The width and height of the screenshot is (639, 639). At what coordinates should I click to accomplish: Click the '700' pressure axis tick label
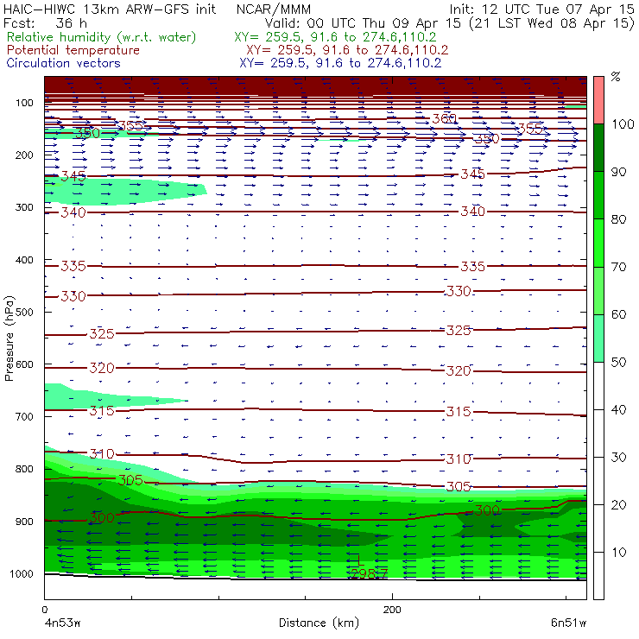click(x=24, y=417)
